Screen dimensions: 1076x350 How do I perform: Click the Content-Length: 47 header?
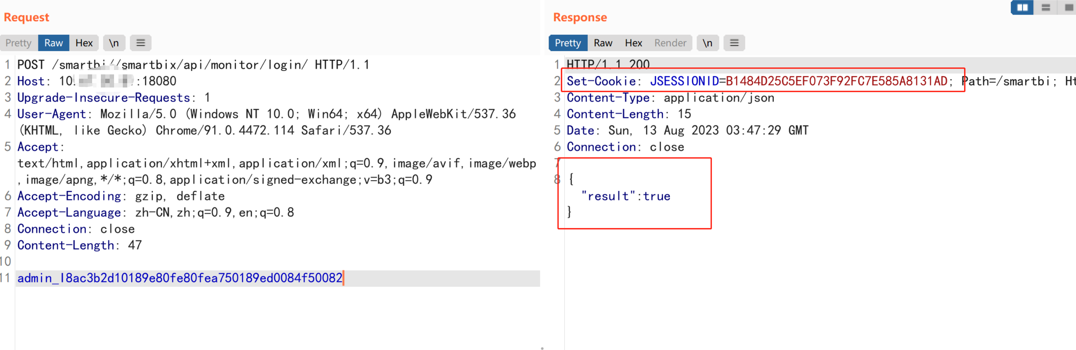pyautogui.click(x=79, y=245)
